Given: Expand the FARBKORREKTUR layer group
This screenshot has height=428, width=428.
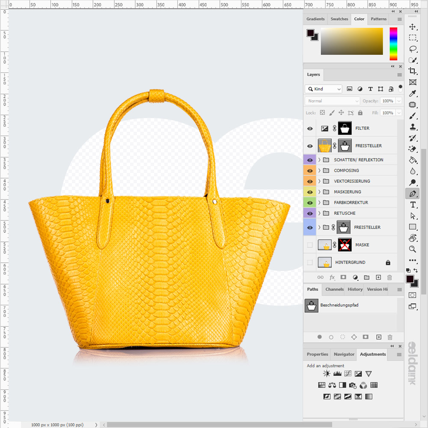Looking at the screenshot, I should (319, 202).
